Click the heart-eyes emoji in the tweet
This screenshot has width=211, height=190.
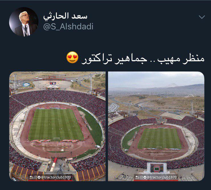click(x=72, y=57)
